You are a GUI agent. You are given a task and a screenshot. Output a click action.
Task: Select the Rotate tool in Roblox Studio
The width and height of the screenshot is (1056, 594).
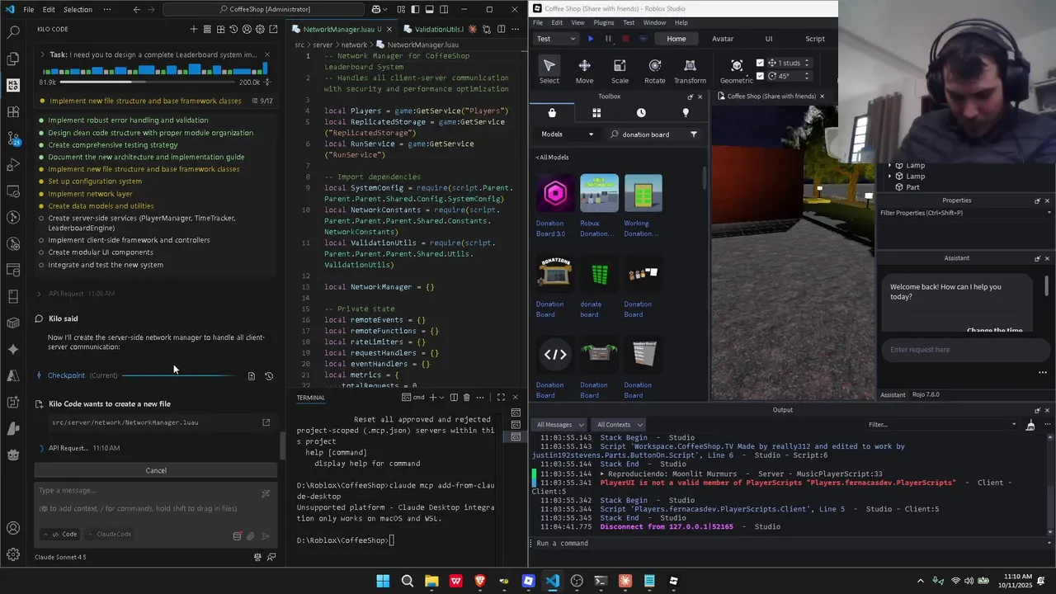pos(654,71)
